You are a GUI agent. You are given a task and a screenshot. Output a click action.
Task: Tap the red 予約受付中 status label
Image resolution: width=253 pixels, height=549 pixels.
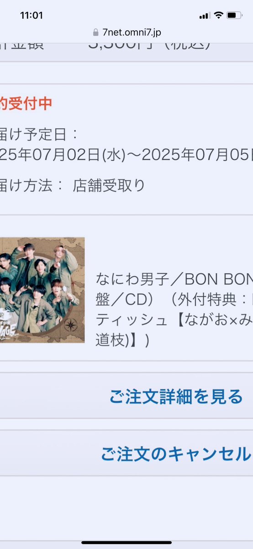click(26, 103)
